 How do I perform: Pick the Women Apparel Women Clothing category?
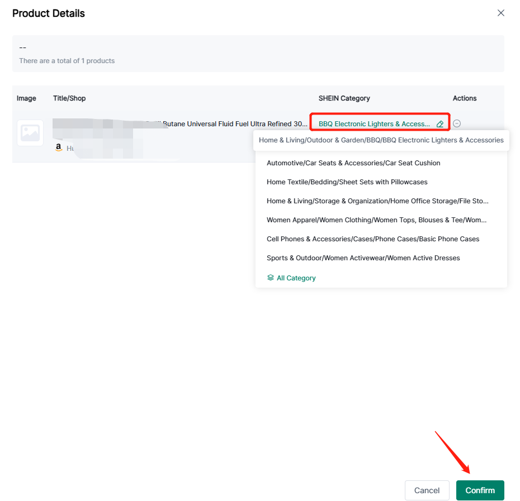376,220
